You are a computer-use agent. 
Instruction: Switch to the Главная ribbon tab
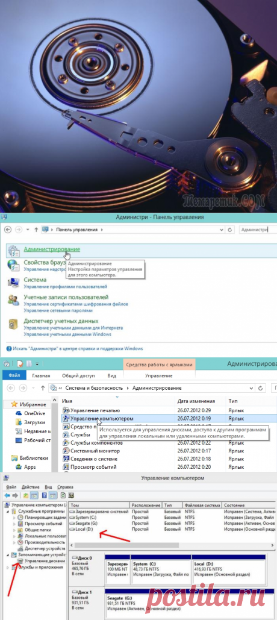click(41, 375)
